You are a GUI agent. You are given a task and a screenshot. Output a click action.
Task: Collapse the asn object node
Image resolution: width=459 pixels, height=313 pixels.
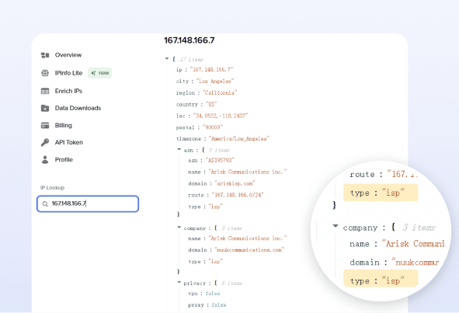click(179, 149)
